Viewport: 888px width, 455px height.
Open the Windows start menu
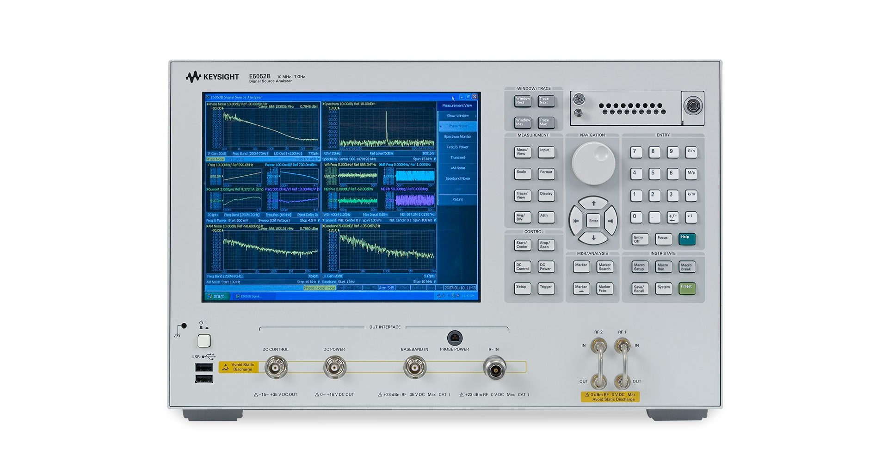click(x=217, y=296)
